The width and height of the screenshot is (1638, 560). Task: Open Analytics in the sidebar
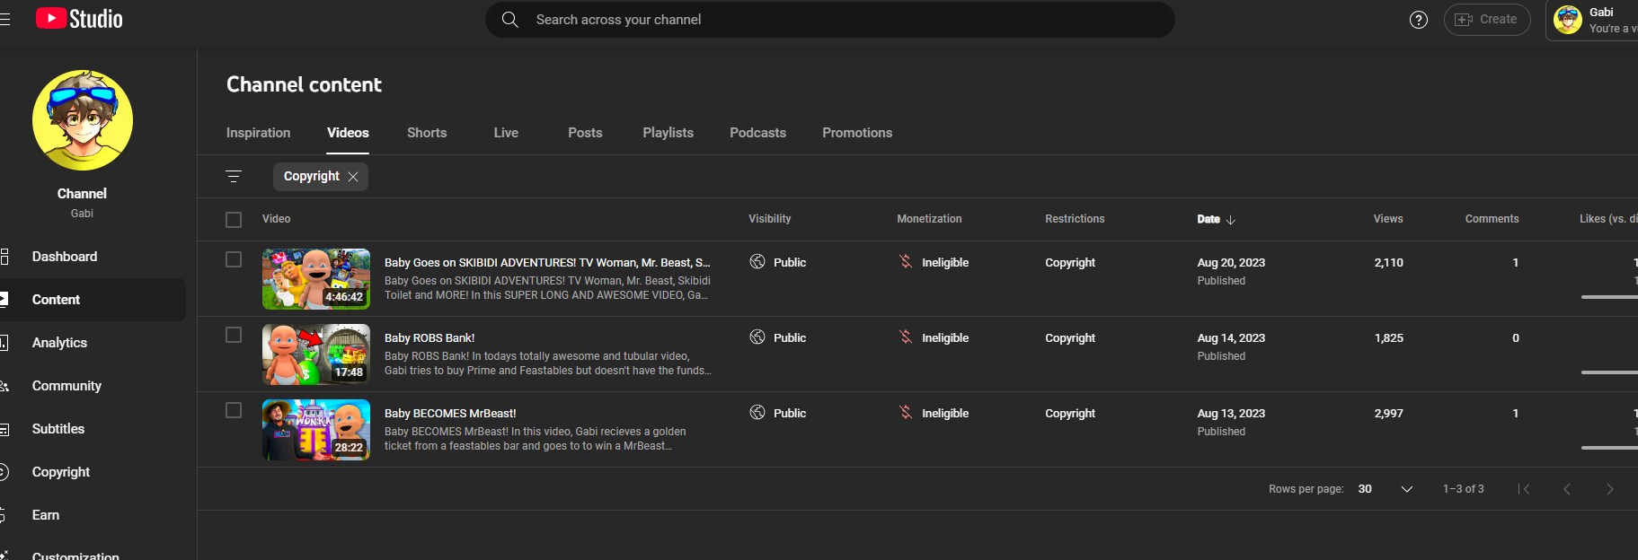point(93,343)
